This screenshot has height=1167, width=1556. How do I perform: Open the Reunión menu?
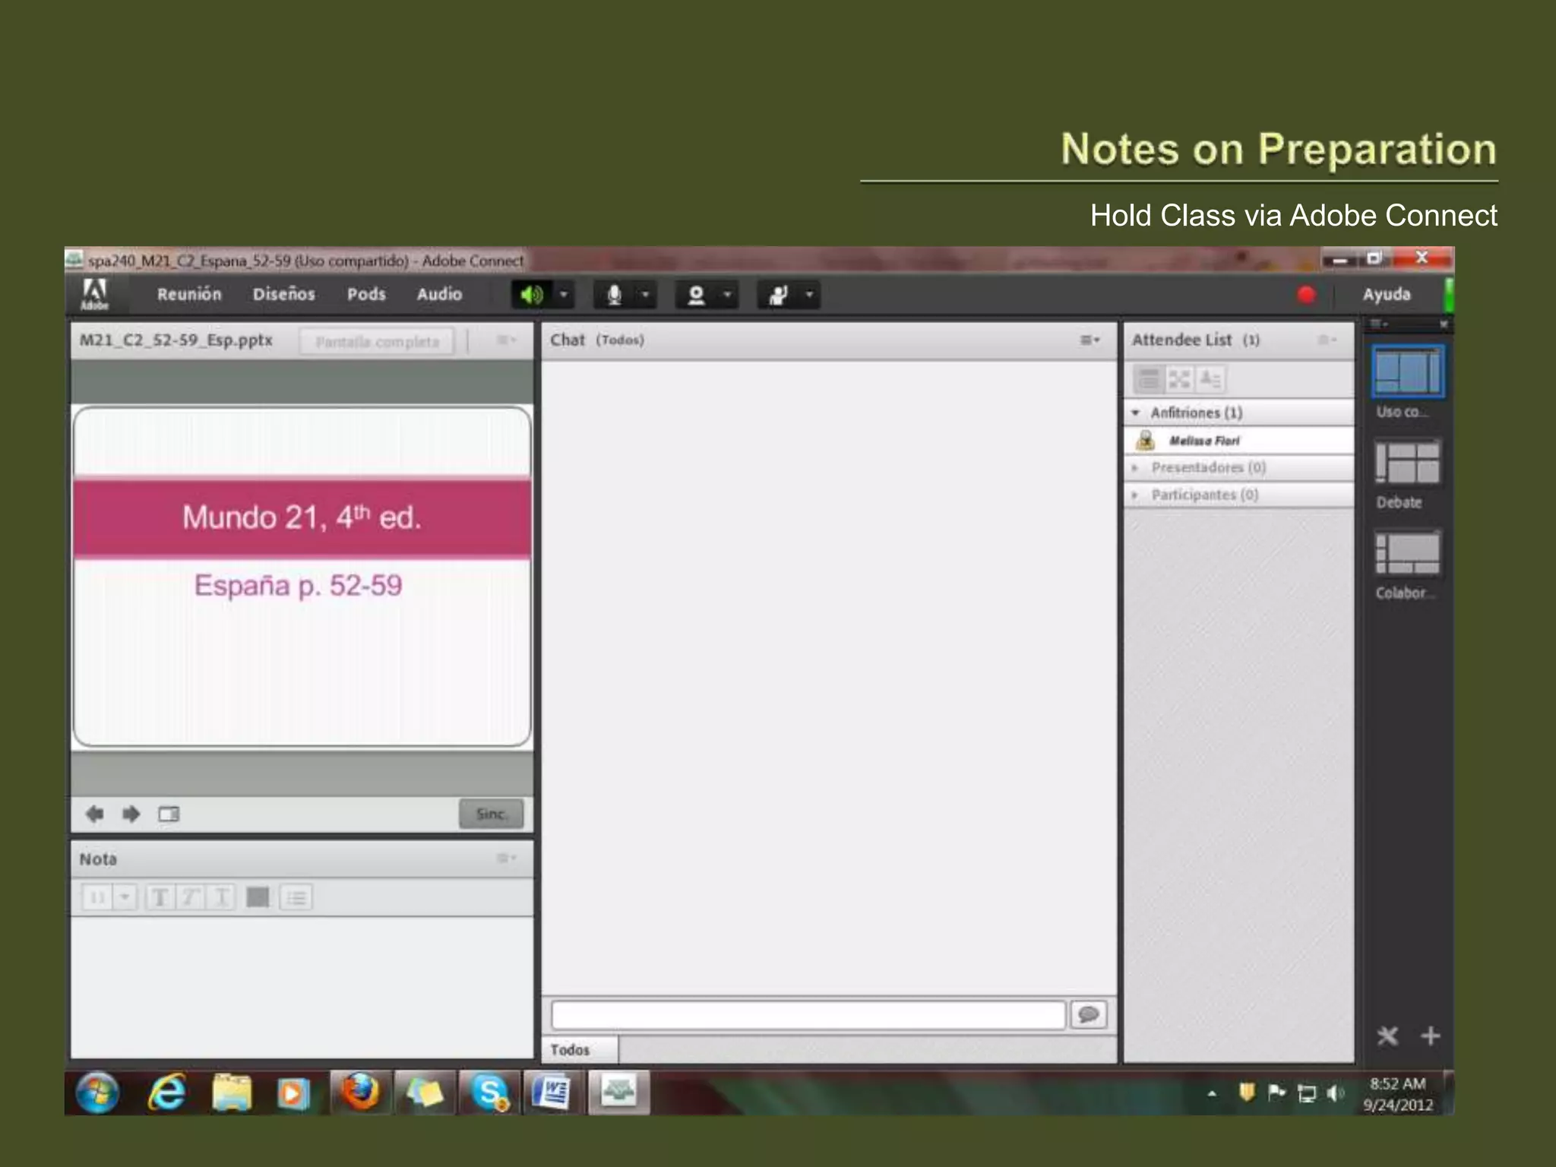[x=189, y=294]
